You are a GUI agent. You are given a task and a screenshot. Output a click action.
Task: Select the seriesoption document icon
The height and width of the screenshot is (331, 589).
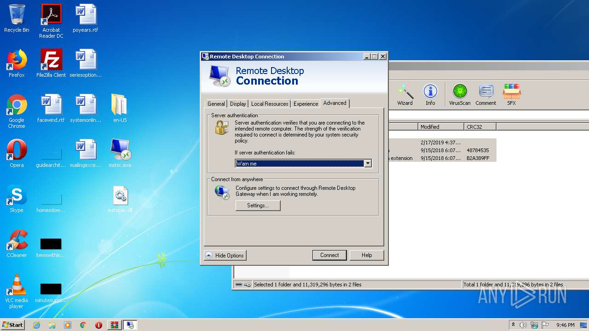coord(86,63)
